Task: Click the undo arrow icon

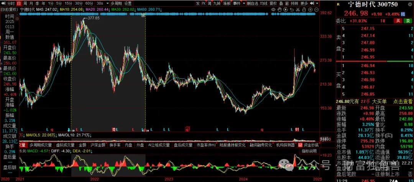Action: pyautogui.click(x=291, y=10)
